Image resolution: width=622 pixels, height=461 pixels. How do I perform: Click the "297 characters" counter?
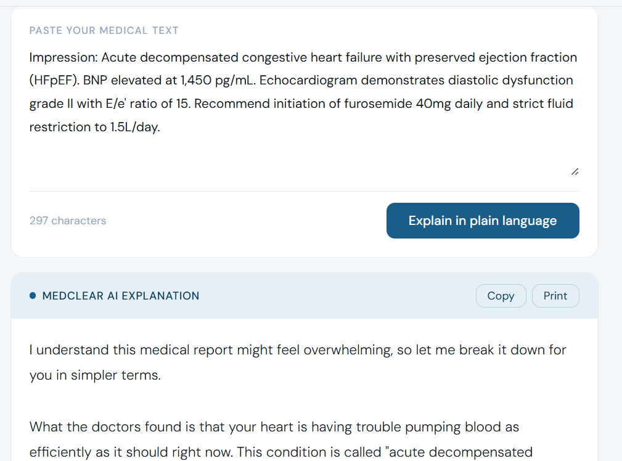pyautogui.click(x=68, y=220)
